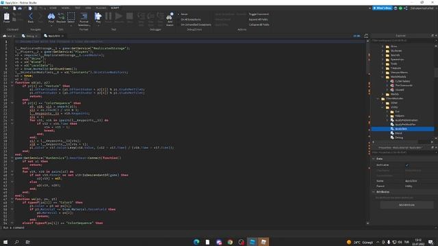Open the FILE menu
The image size is (438, 246).
[5, 8]
